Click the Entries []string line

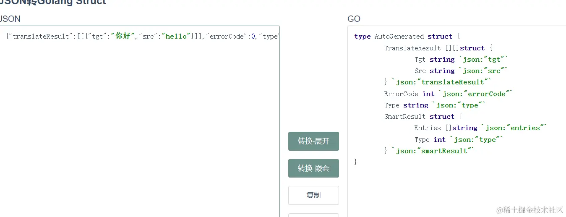point(480,128)
